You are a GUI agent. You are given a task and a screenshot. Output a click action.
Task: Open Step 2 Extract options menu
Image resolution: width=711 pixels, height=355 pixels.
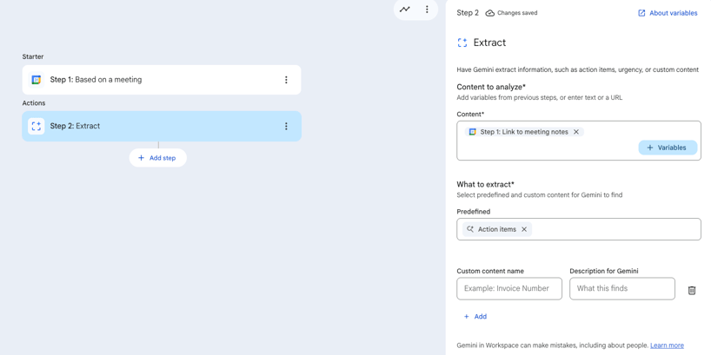(286, 127)
